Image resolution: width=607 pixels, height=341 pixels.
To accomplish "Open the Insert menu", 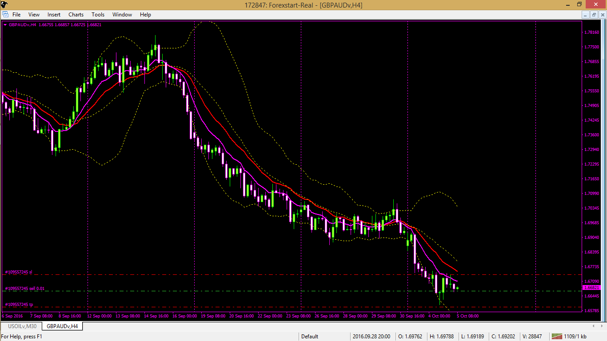I will pyautogui.click(x=54, y=15).
